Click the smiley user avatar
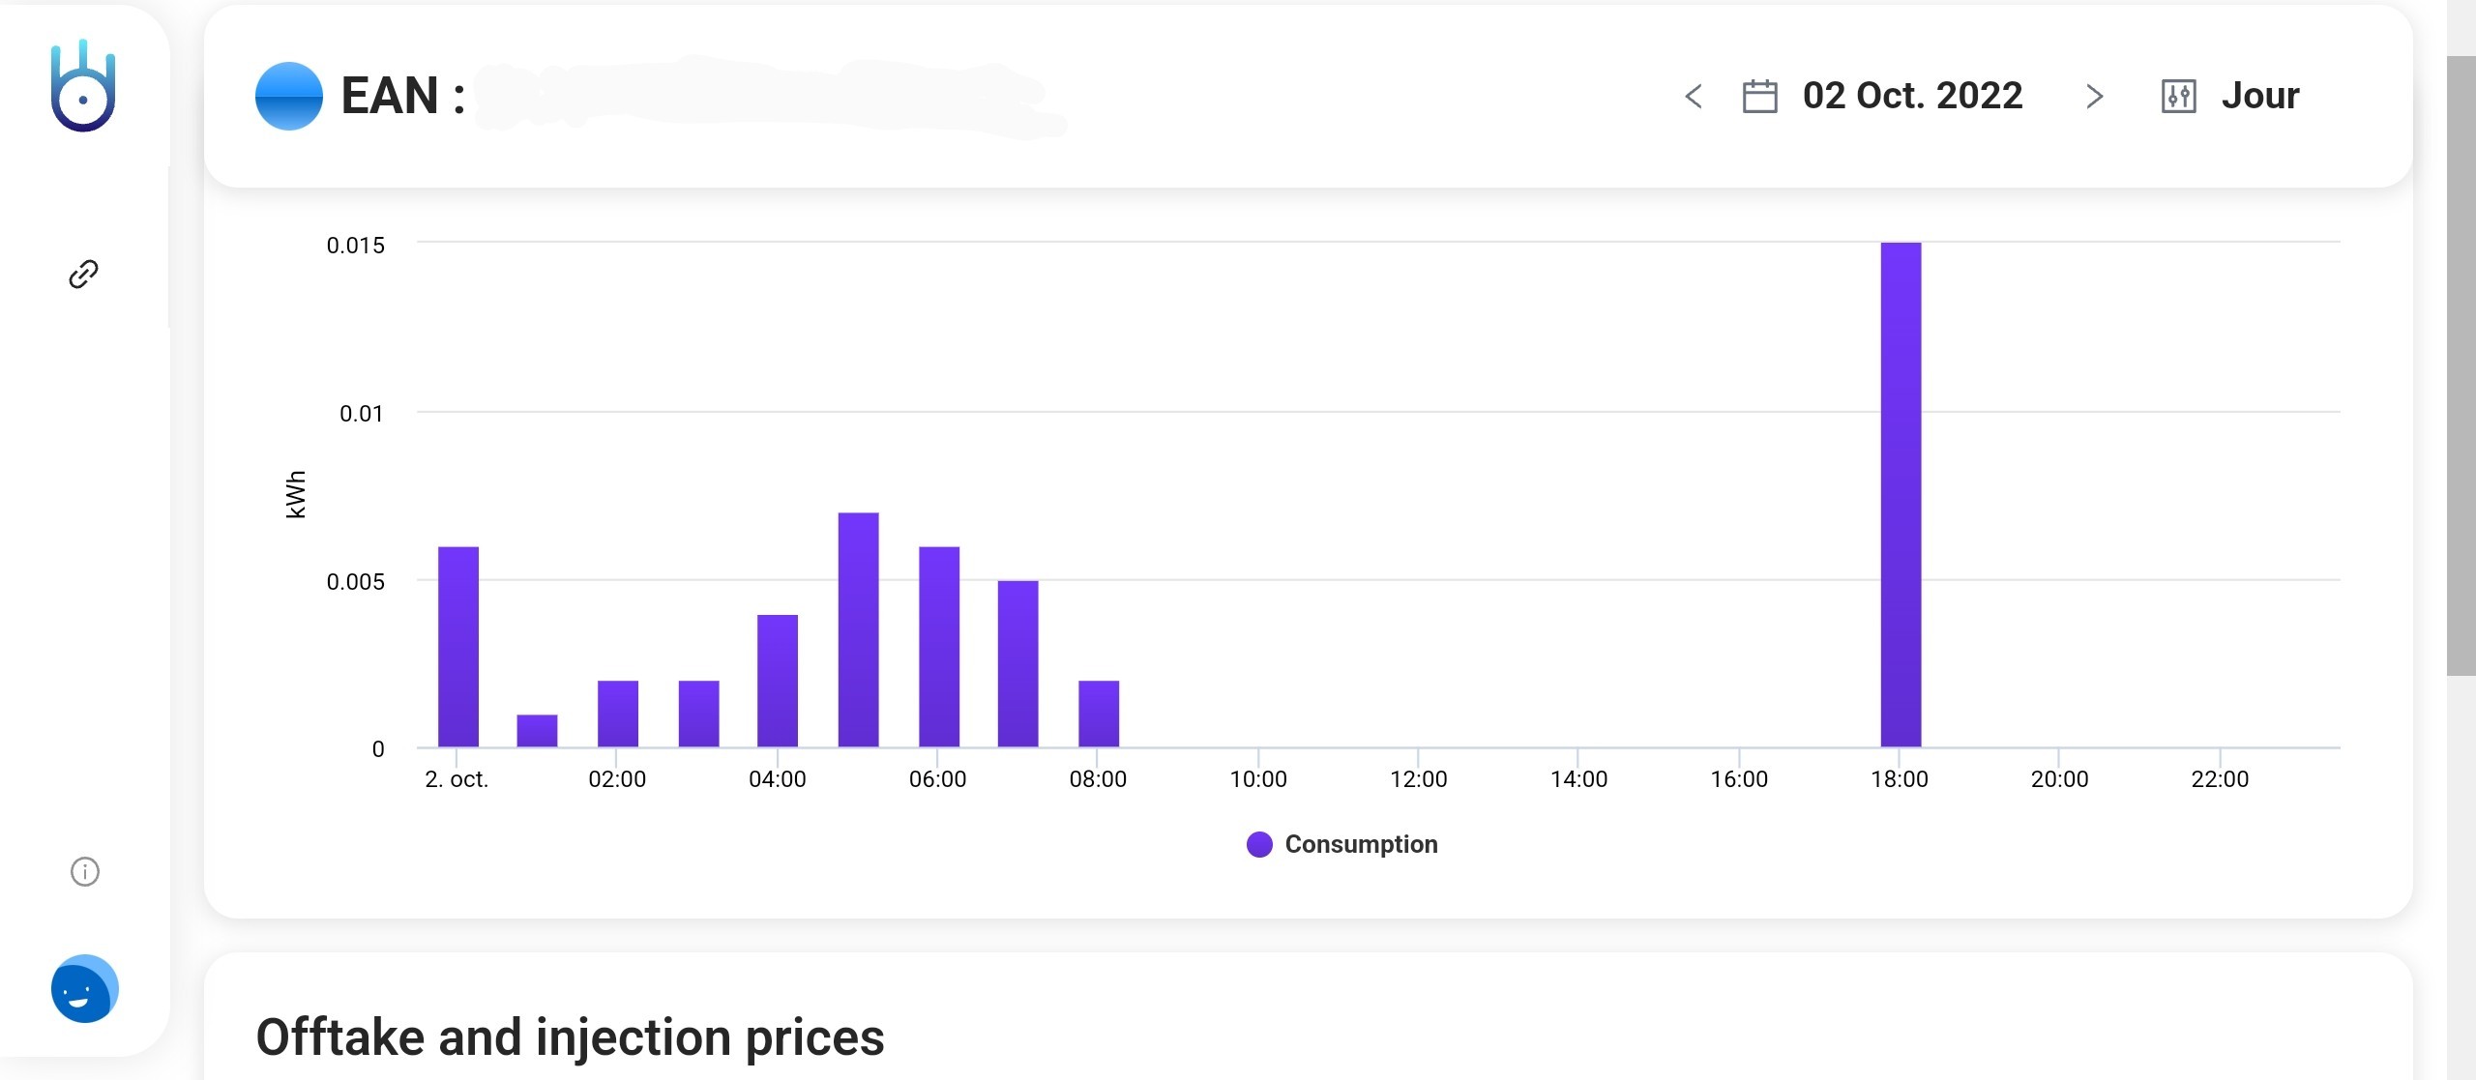 click(84, 989)
